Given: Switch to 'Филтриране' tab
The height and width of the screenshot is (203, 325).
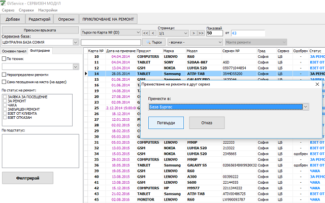Looking at the screenshot, I should coord(40,51).
